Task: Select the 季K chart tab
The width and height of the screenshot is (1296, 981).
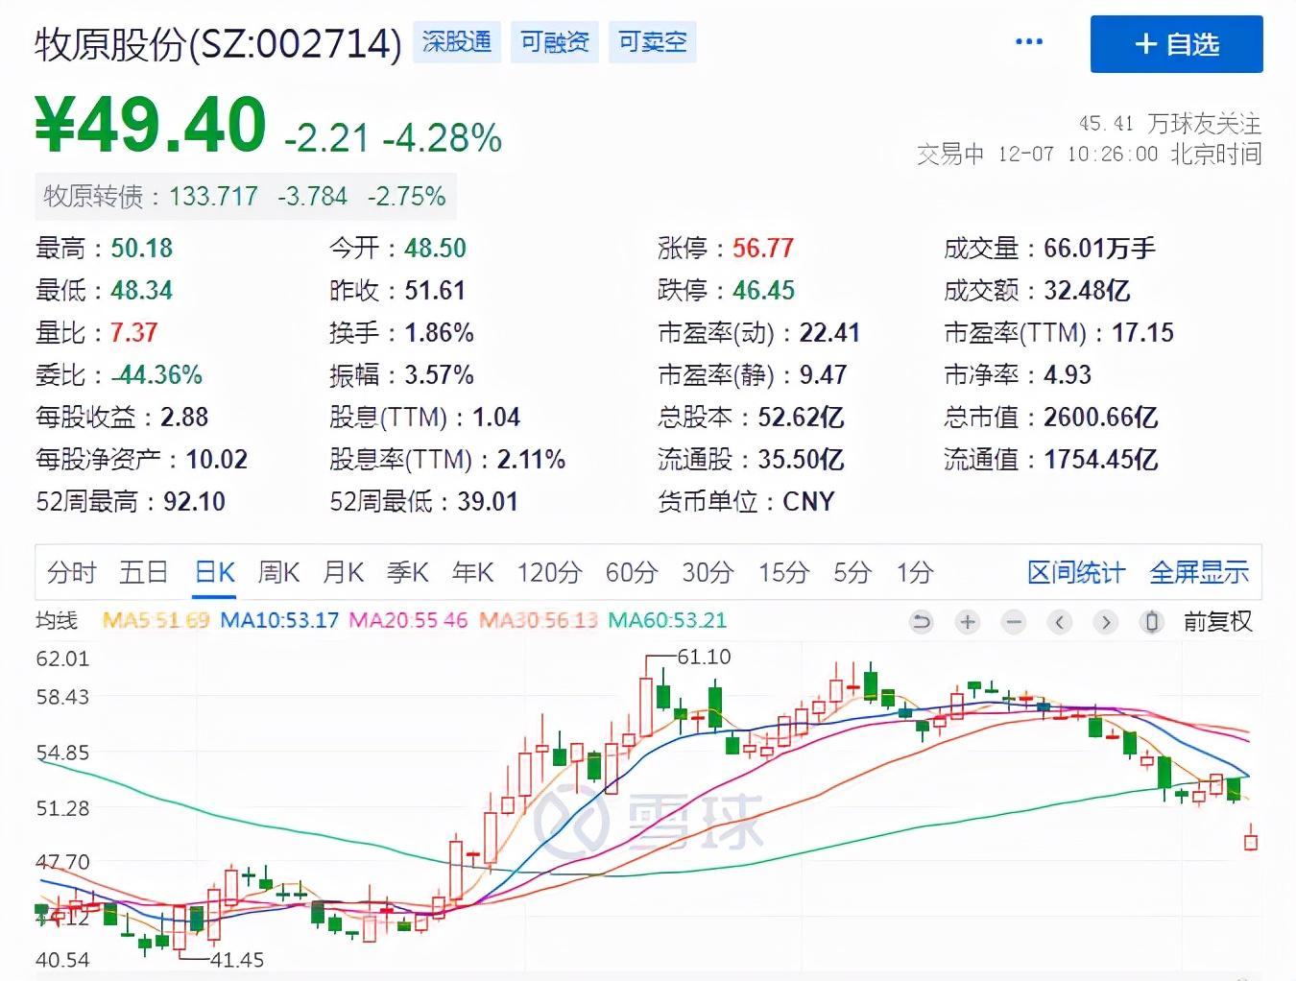Action: click(408, 573)
